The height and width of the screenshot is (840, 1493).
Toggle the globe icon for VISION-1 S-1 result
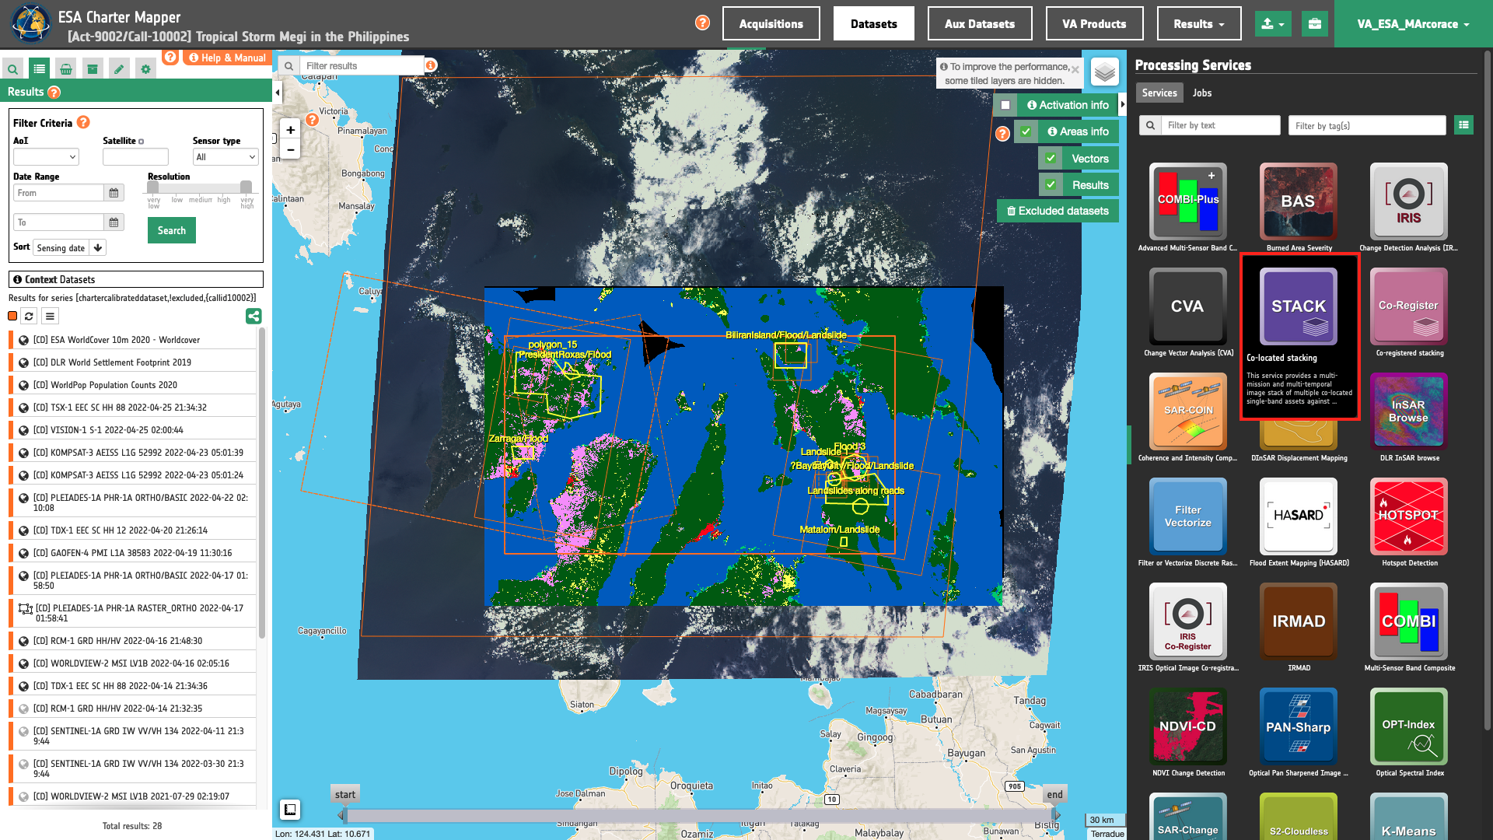[24, 430]
